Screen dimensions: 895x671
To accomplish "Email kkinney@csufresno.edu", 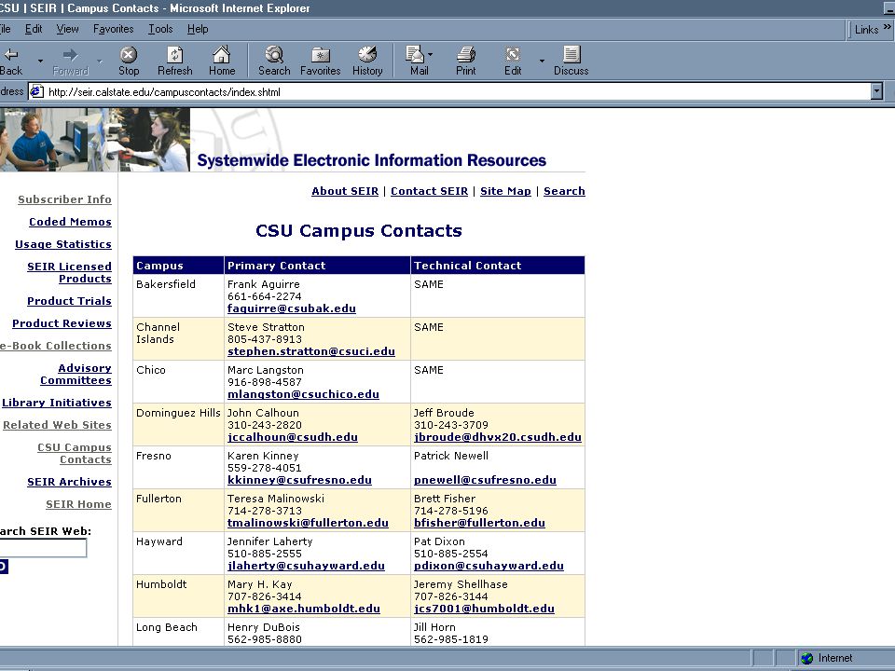I will tap(299, 480).
